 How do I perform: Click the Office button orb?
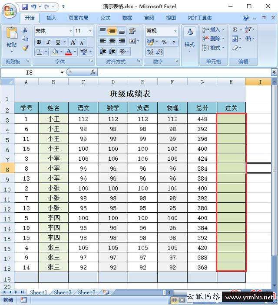pos(9,11)
